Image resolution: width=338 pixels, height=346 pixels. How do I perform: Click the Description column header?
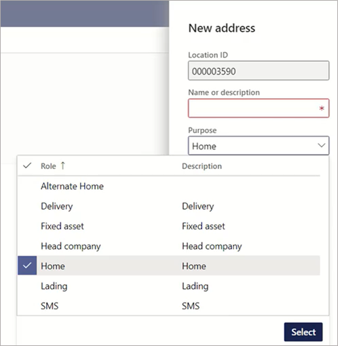tap(202, 166)
